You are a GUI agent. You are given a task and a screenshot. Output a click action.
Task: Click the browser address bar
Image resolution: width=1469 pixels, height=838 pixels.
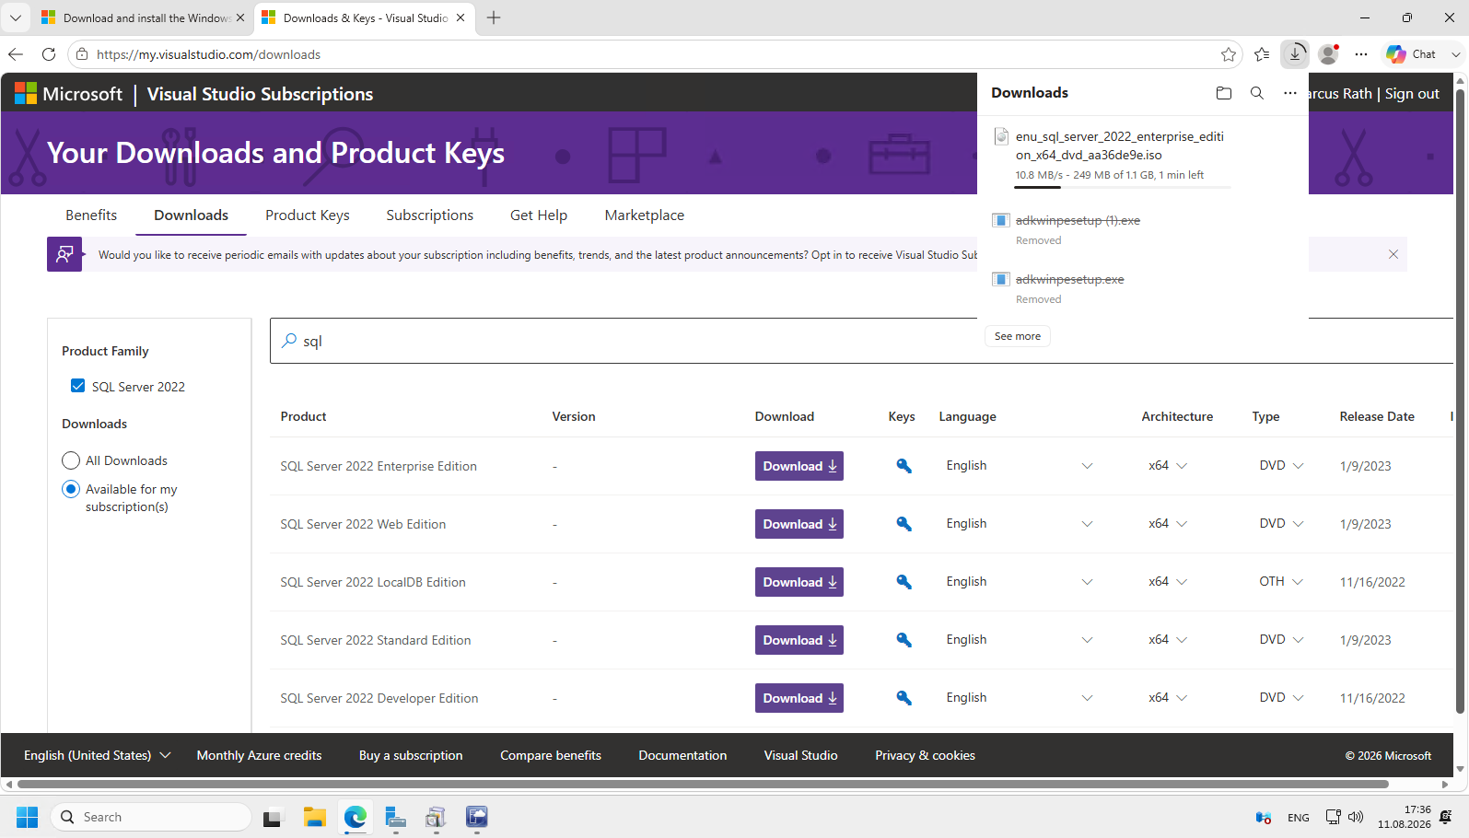point(654,54)
